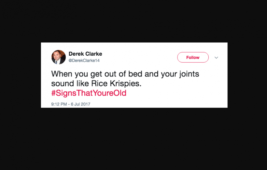Click the word Clarke in the name
Image resolution: width=267 pixels, height=170 pixels.
[x=94, y=54]
